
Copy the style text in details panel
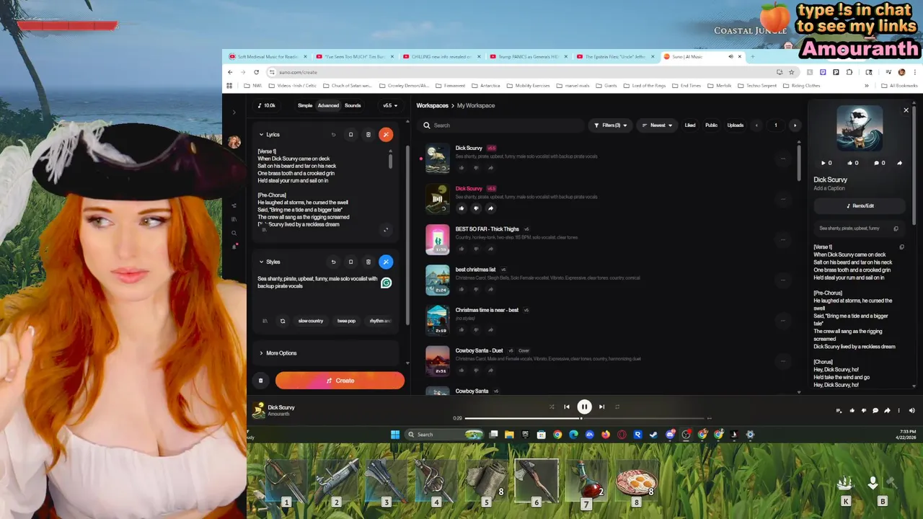pyautogui.click(x=896, y=229)
